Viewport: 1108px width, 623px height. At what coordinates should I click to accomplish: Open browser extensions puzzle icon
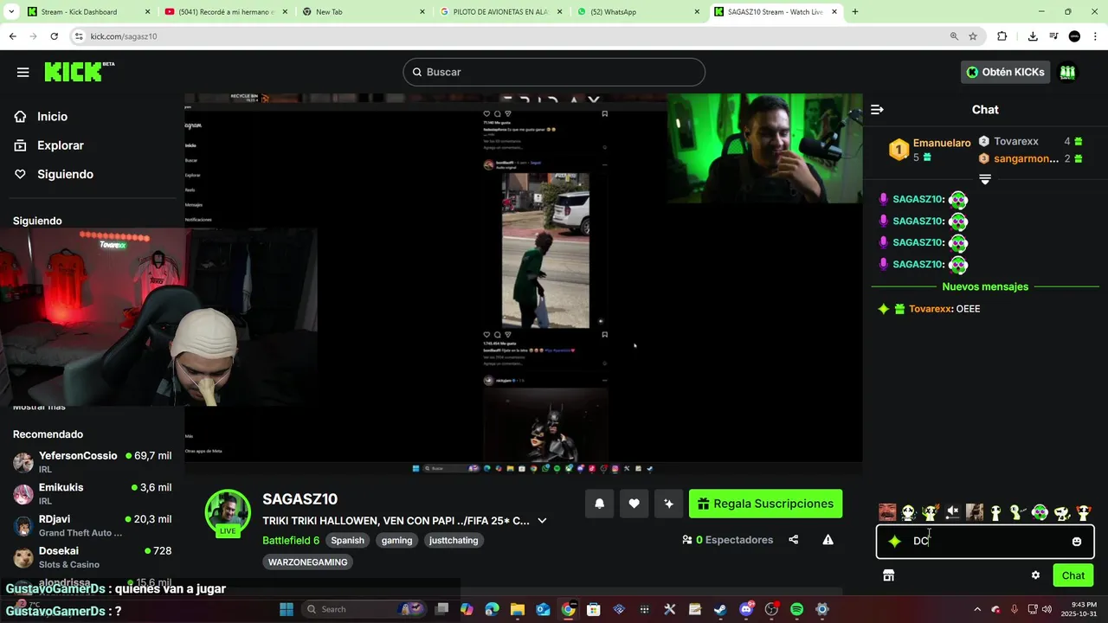tap(1002, 36)
